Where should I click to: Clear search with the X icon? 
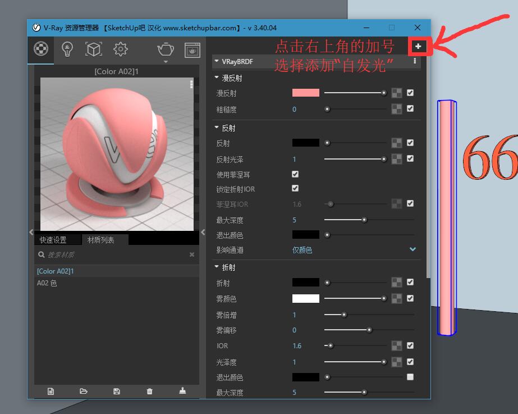(192, 254)
